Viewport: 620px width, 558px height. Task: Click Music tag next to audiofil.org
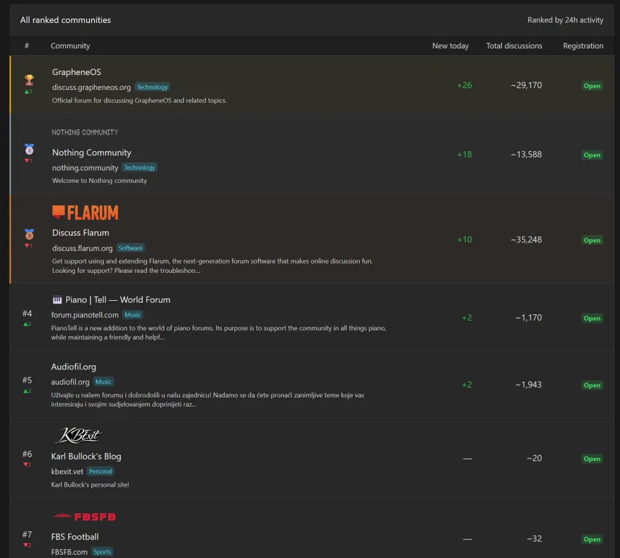(103, 382)
